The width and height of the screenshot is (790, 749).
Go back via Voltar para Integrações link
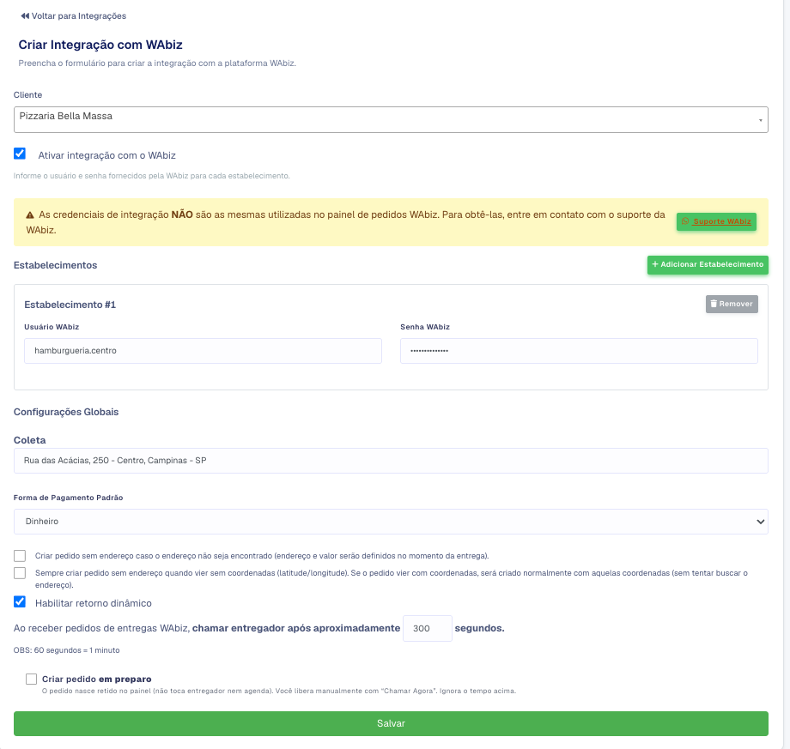pyautogui.click(x=74, y=16)
